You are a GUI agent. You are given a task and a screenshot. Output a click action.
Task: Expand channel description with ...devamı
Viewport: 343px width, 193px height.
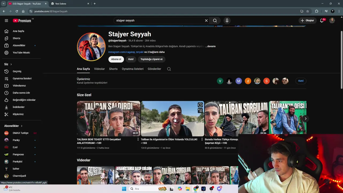click(210, 46)
